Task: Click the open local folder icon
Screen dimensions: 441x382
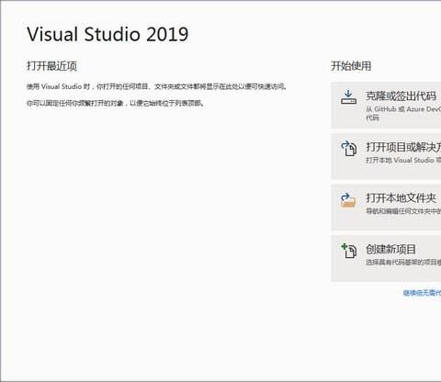Action: tap(348, 200)
